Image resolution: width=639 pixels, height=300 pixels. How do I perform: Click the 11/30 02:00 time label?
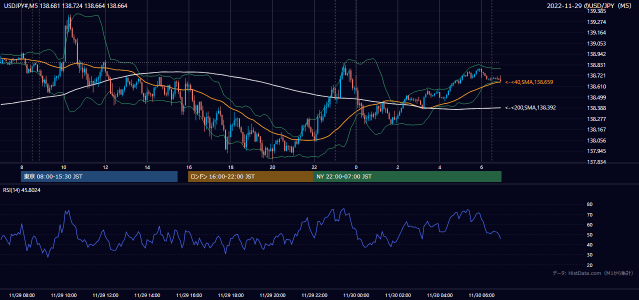point(397,295)
